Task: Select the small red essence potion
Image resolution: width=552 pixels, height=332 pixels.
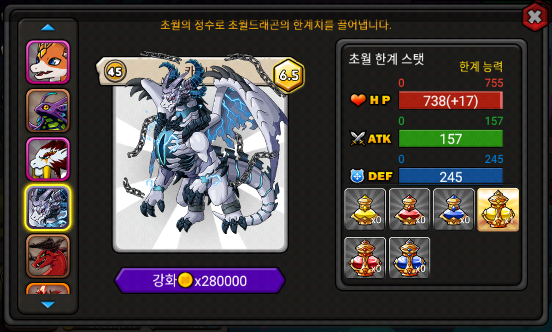Action: (410, 209)
